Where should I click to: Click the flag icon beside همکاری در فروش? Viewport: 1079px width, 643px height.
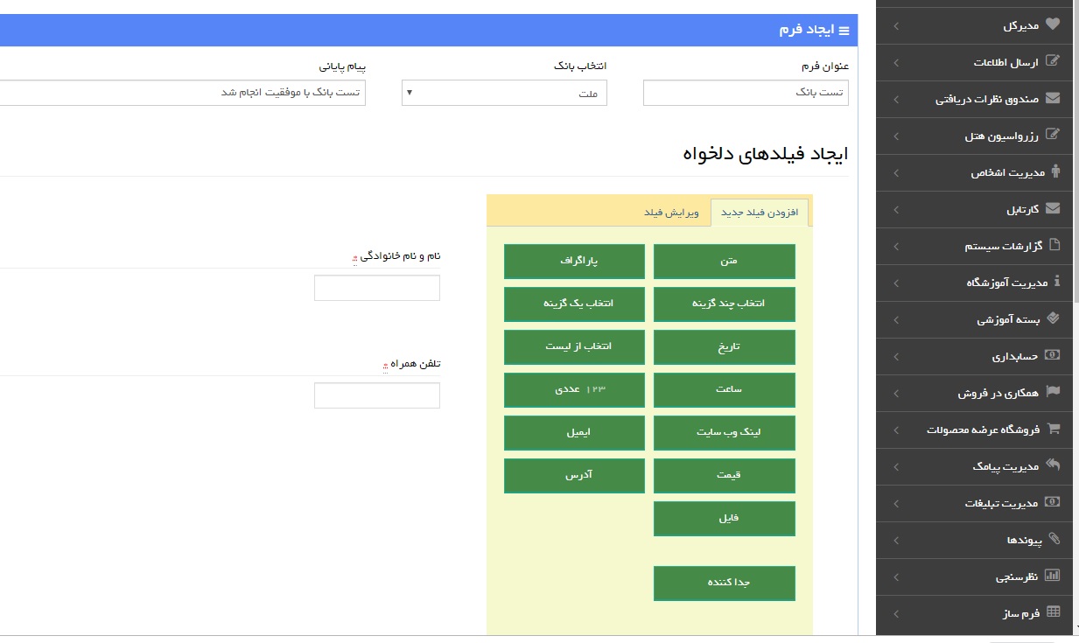[1053, 393]
